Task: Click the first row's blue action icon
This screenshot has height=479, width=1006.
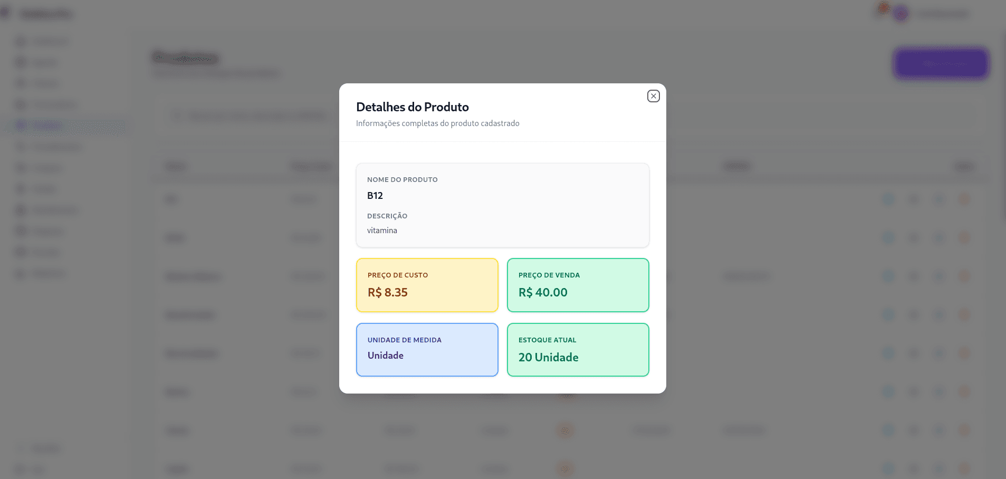Action: tap(888, 199)
